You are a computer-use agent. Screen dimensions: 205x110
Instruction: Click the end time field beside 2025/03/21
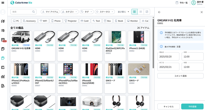[192, 67]
